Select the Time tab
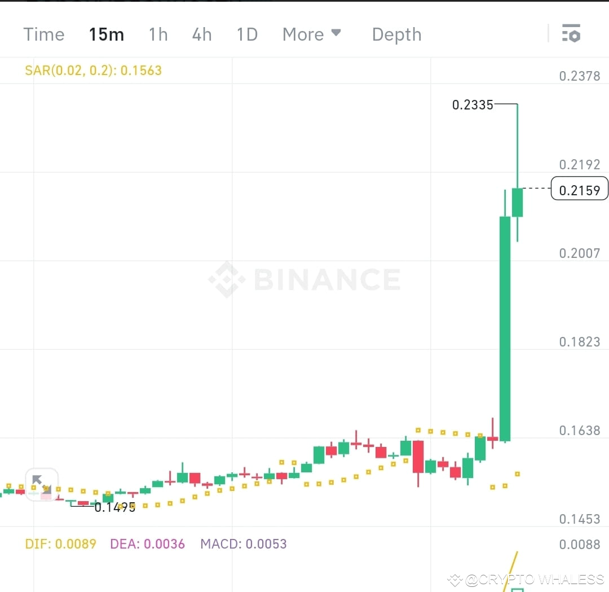 click(x=43, y=34)
